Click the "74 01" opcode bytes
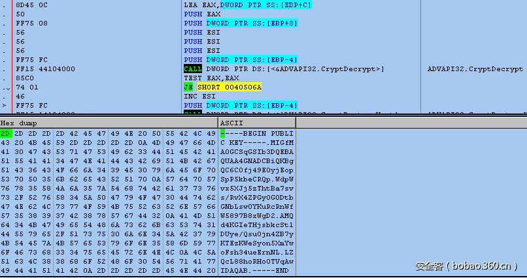 (24, 87)
